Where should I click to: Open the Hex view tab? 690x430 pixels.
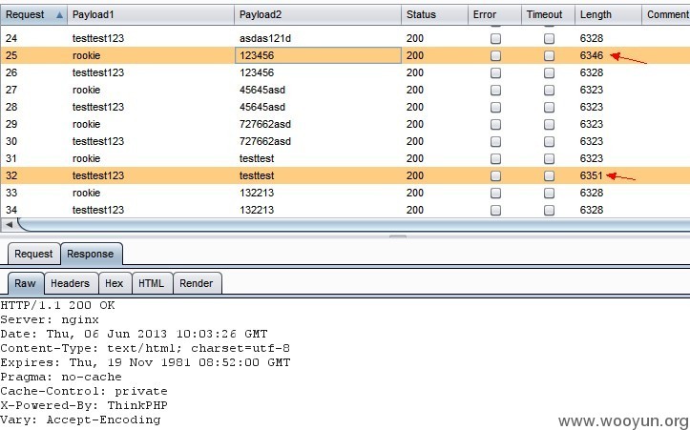pyautogui.click(x=115, y=283)
